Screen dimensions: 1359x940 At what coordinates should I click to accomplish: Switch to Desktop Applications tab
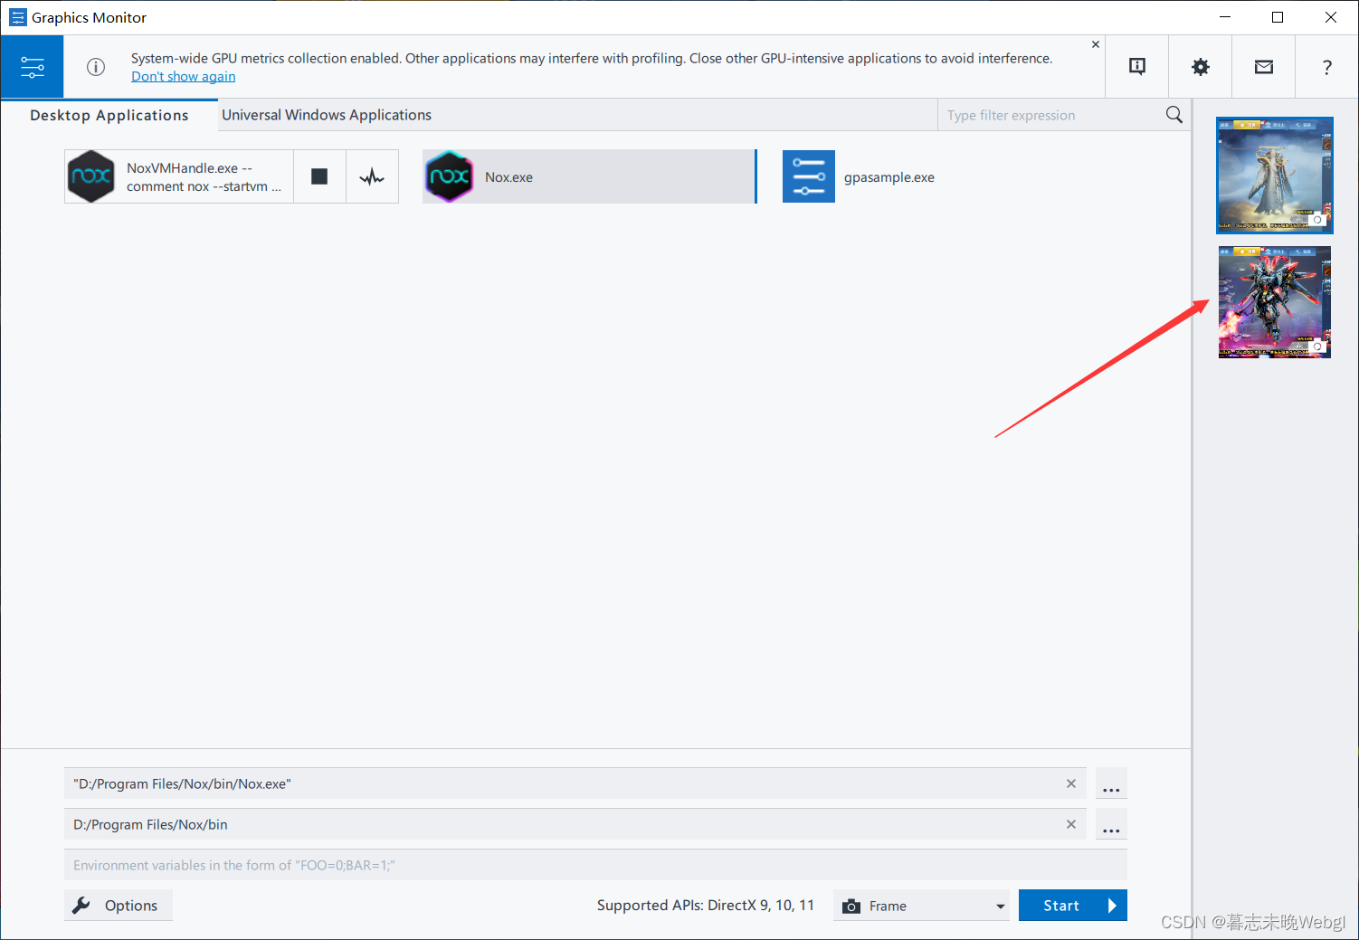tap(109, 115)
